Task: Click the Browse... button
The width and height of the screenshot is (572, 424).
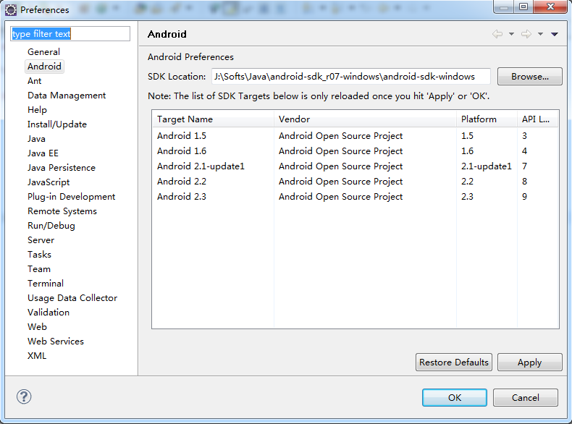Action: tap(530, 76)
